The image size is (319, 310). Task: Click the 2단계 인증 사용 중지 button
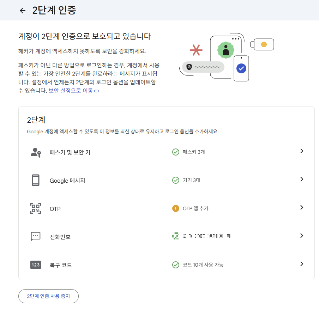(48, 296)
